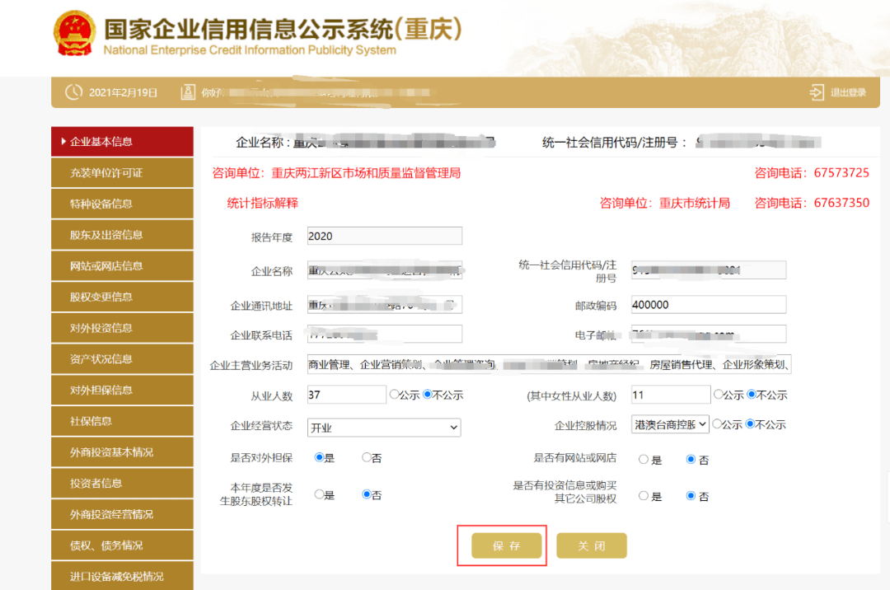Select 公示 for 企业控股情况
The image size is (890, 590).
pyautogui.click(x=717, y=424)
